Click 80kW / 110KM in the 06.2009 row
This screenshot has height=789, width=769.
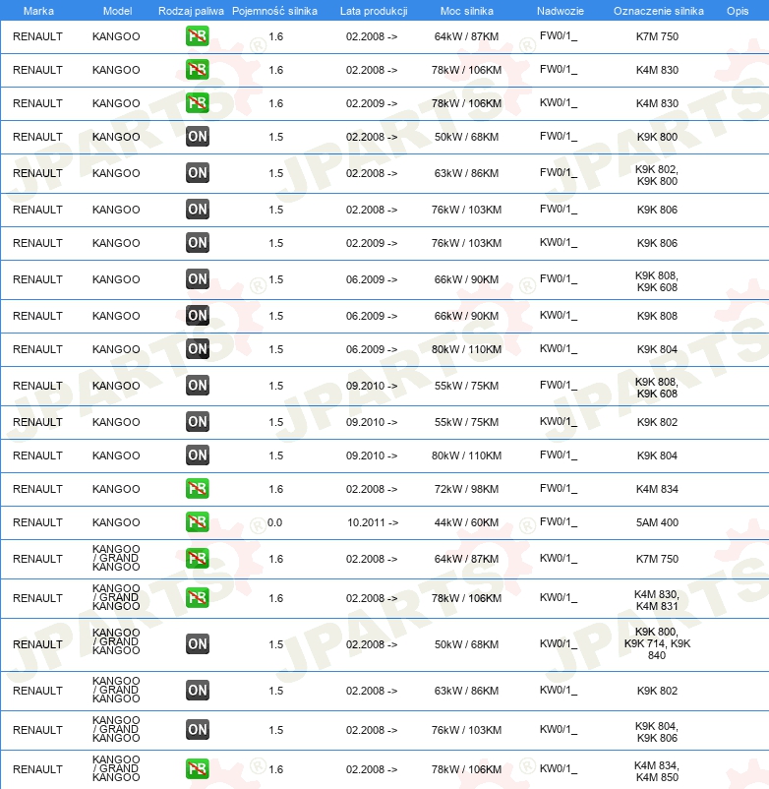pyautogui.click(x=466, y=349)
